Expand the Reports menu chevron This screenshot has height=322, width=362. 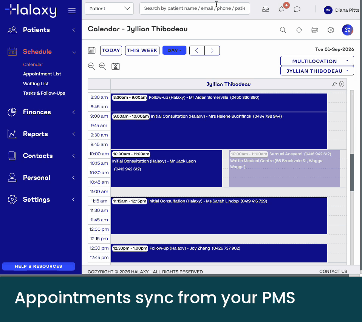pos(73,134)
